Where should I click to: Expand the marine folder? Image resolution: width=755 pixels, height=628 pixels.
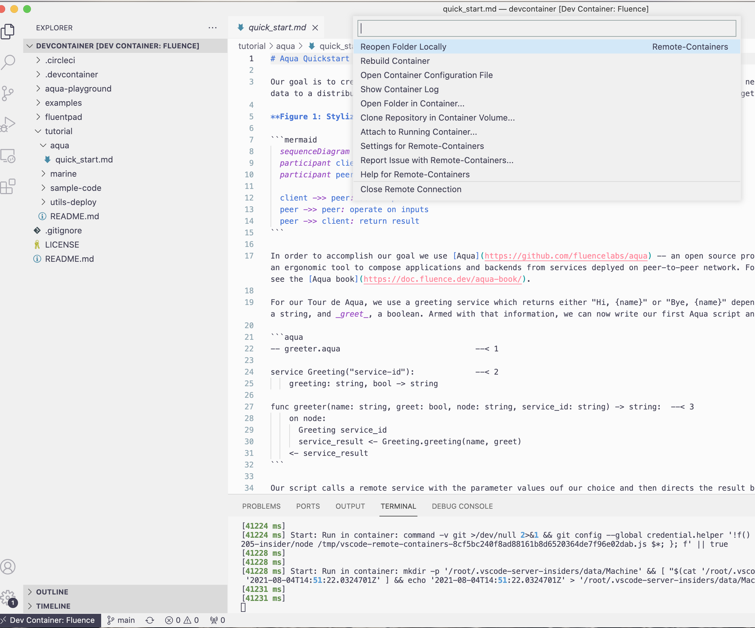(125, 174)
